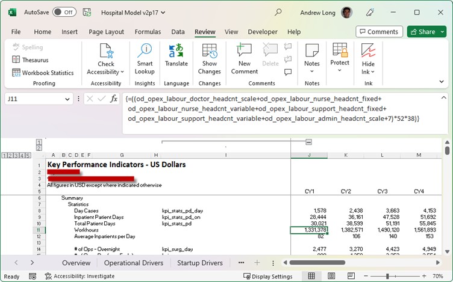Open Smart Lookup in Insights group
This screenshot has height=282, width=453.
[x=145, y=58]
